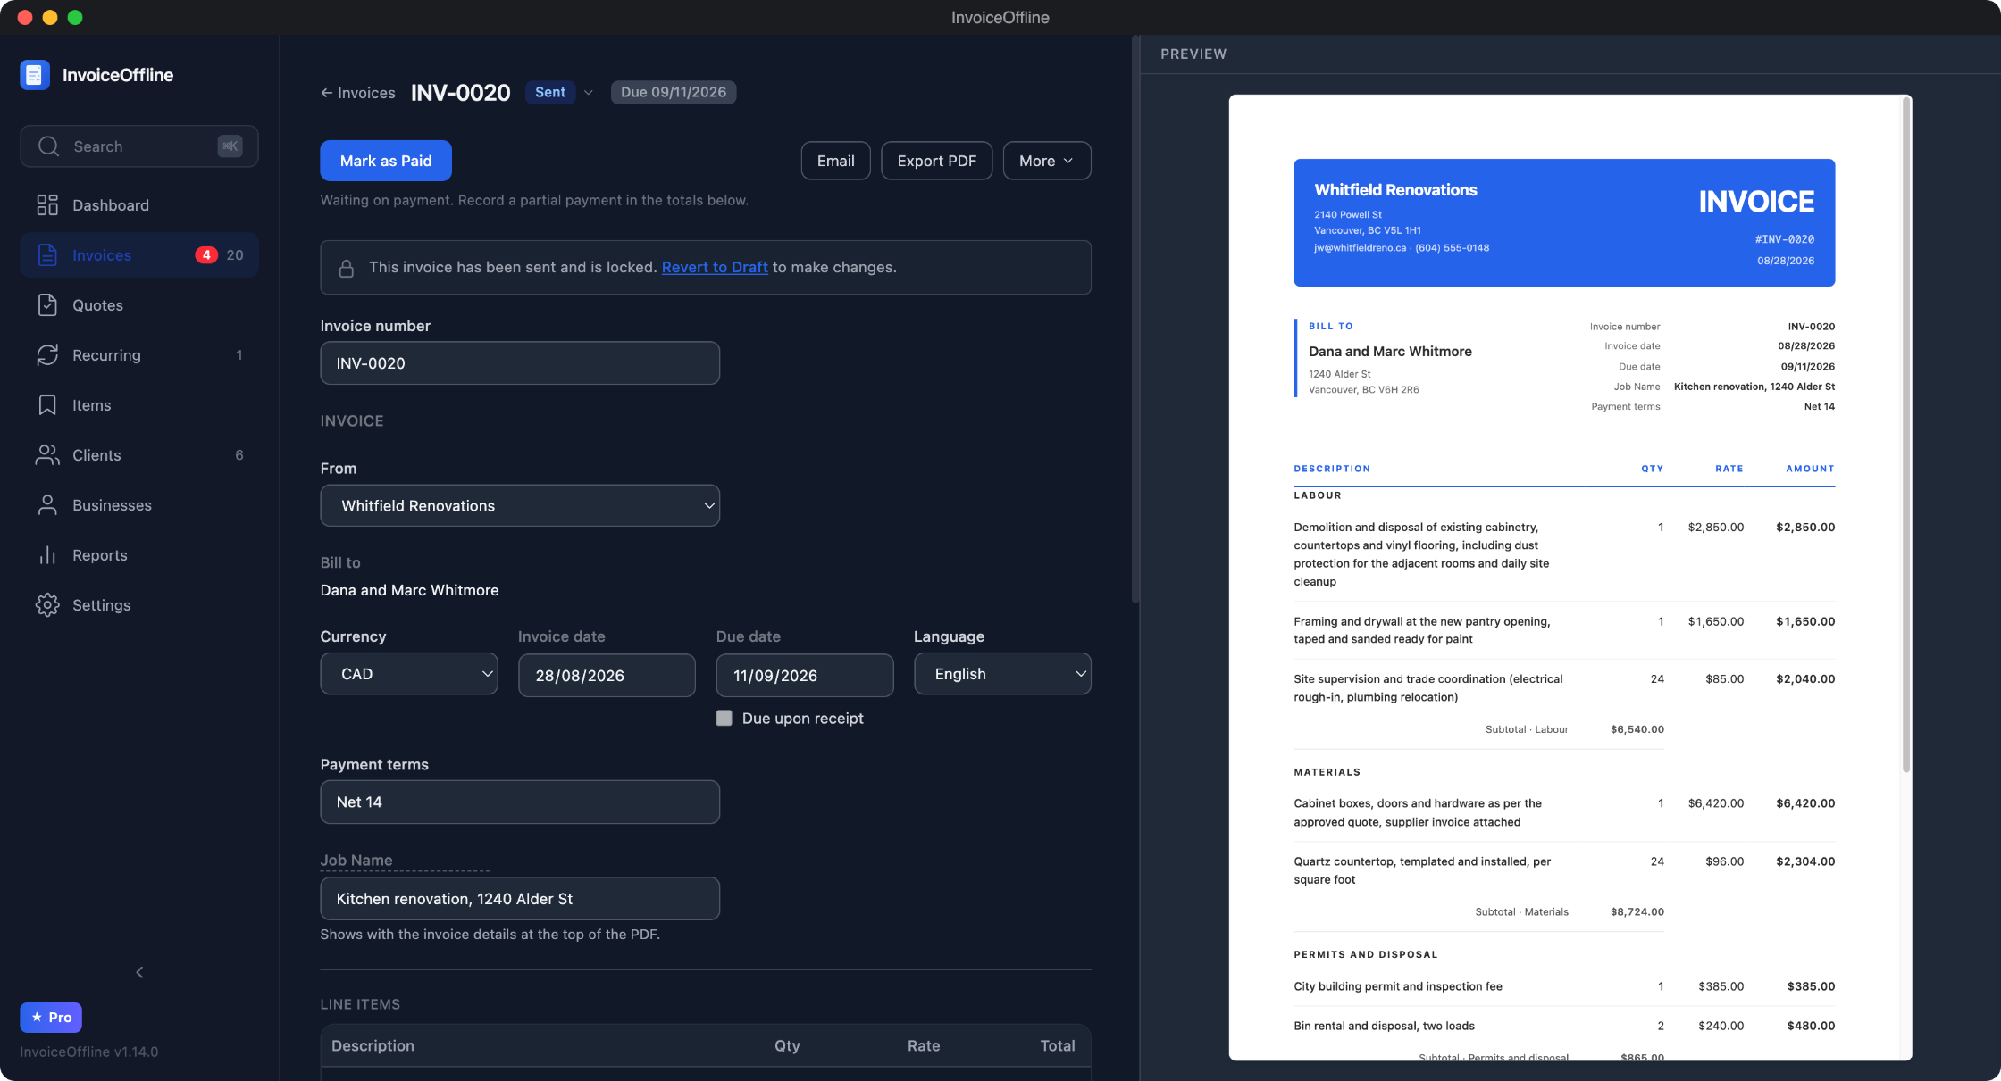This screenshot has width=2001, height=1081.
Task: Click the Invoices document icon
Action: [x=47, y=255]
